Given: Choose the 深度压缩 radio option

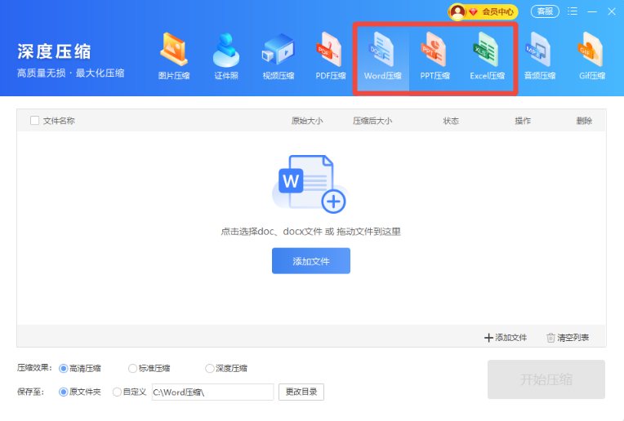Looking at the screenshot, I should click(210, 369).
